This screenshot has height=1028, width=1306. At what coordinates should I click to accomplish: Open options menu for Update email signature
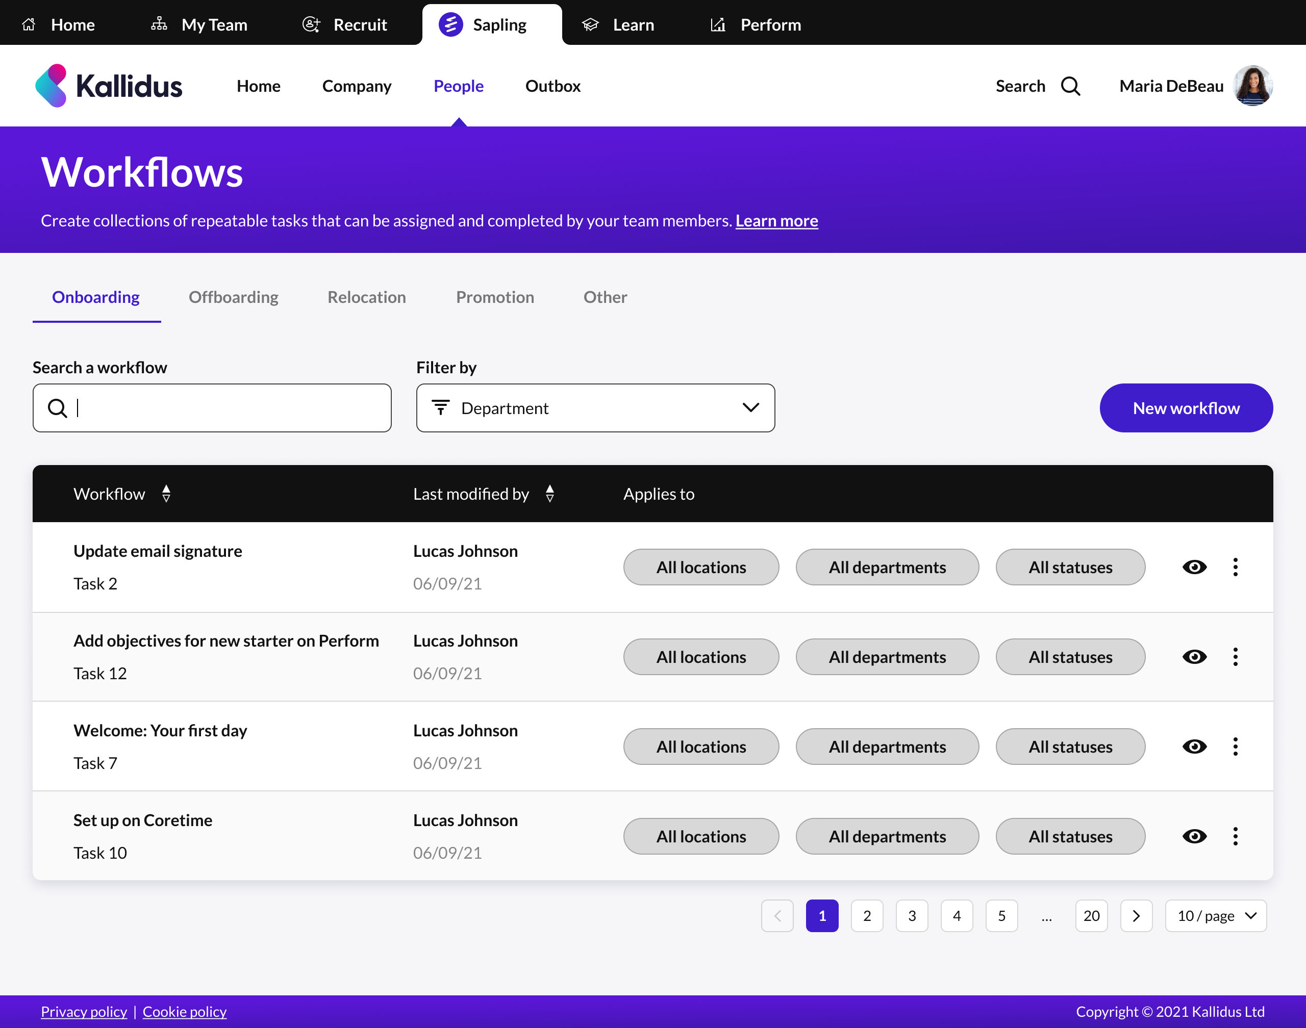point(1235,567)
